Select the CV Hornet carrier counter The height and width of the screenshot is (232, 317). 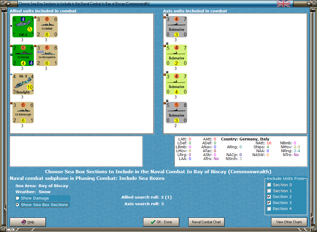pyautogui.click(x=23, y=55)
